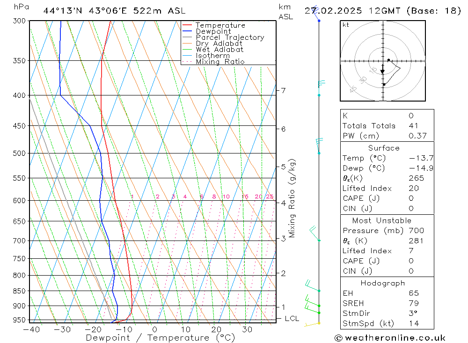Click the StmDir value 3°
Viewport: 468px width, 343px height.
click(x=413, y=314)
